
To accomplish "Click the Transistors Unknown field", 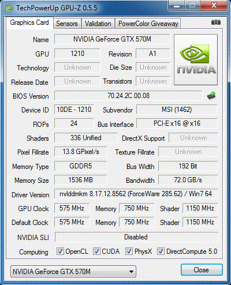I will pyautogui.click(x=152, y=81).
